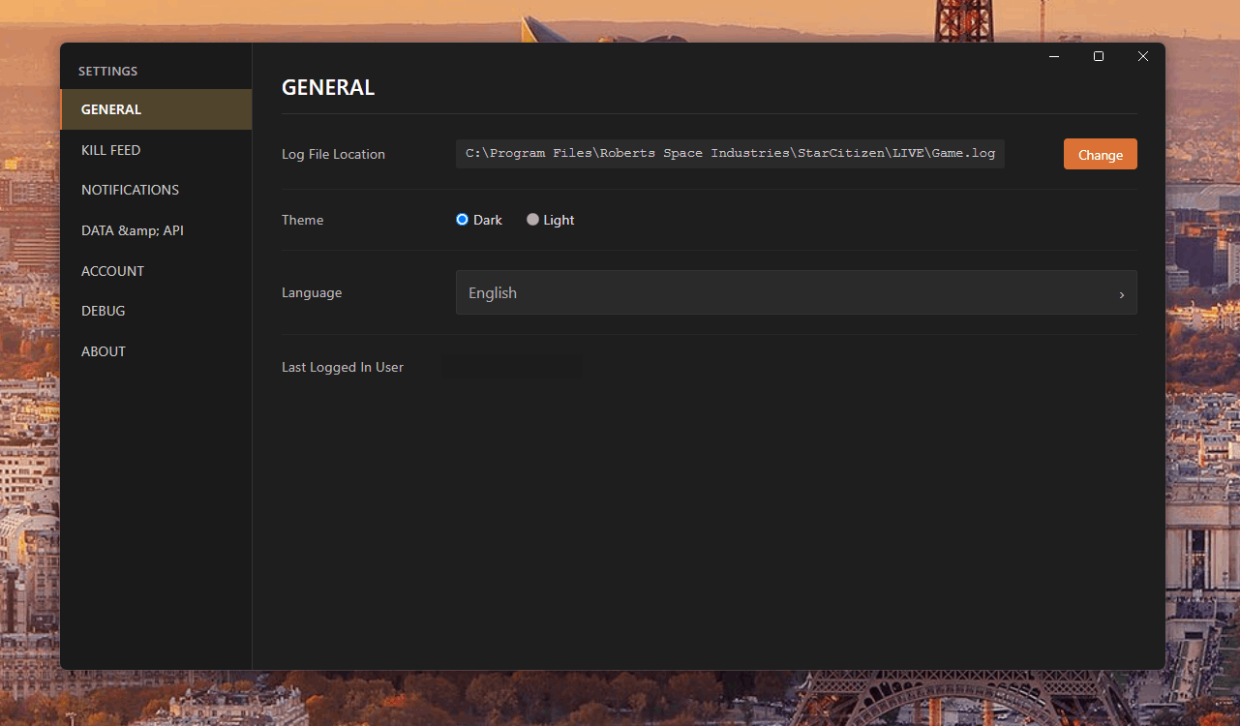Click the orange Change button
The height and width of the screenshot is (726, 1240).
coord(1100,154)
